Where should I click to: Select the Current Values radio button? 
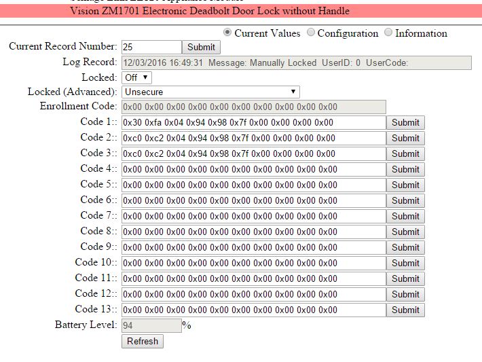pos(227,33)
